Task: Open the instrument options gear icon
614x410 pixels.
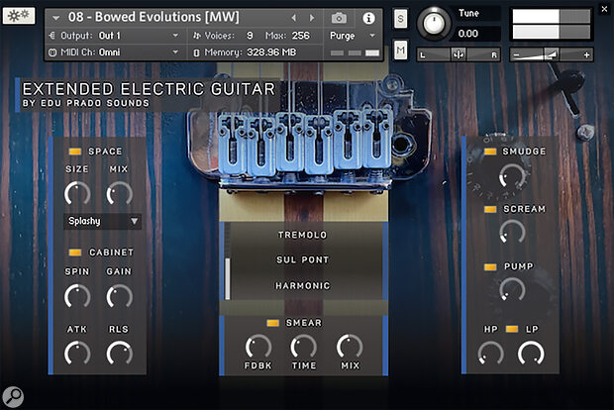Action: [x=19, y=16]
